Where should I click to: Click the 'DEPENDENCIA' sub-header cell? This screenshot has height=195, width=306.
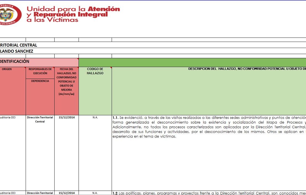[40, 97]
